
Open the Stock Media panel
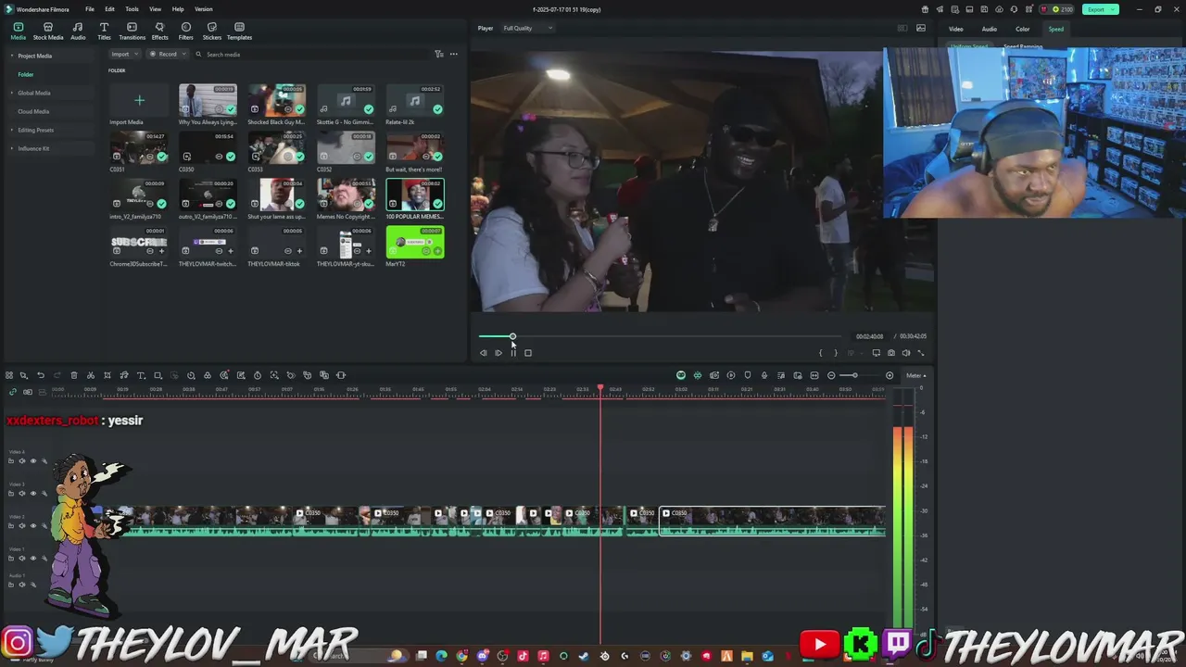[x=48, y=31]
